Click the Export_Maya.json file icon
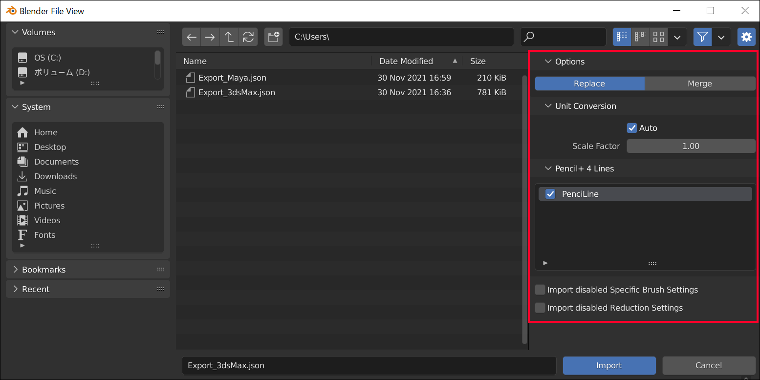 tap(191, 78)
